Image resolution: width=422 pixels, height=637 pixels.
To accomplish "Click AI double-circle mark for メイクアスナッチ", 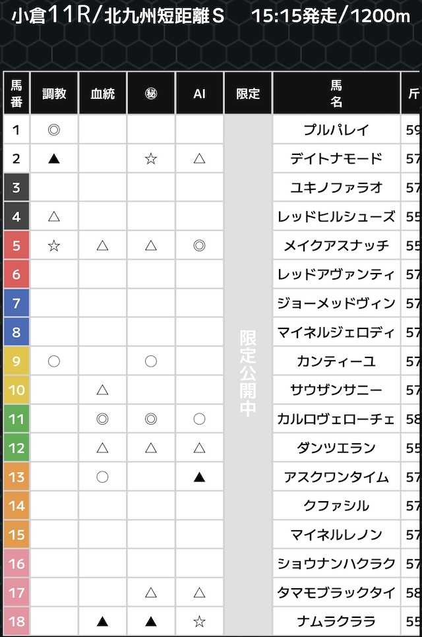I will coord(200,245).
